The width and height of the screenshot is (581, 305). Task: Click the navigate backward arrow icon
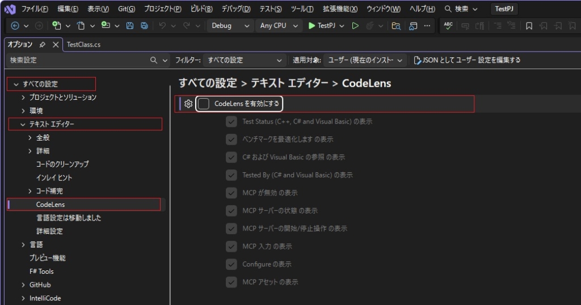pyautogui.click(x=15, y=26)
